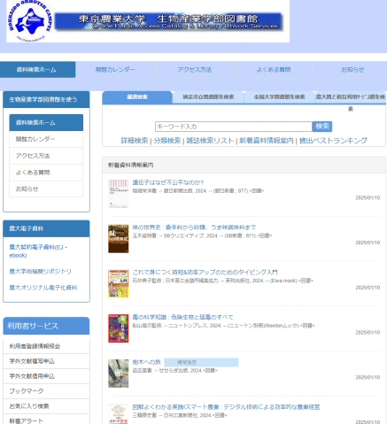This screenshot has height=424, width=387.
Task: Click the 検索 button
Action: (322, 127)
